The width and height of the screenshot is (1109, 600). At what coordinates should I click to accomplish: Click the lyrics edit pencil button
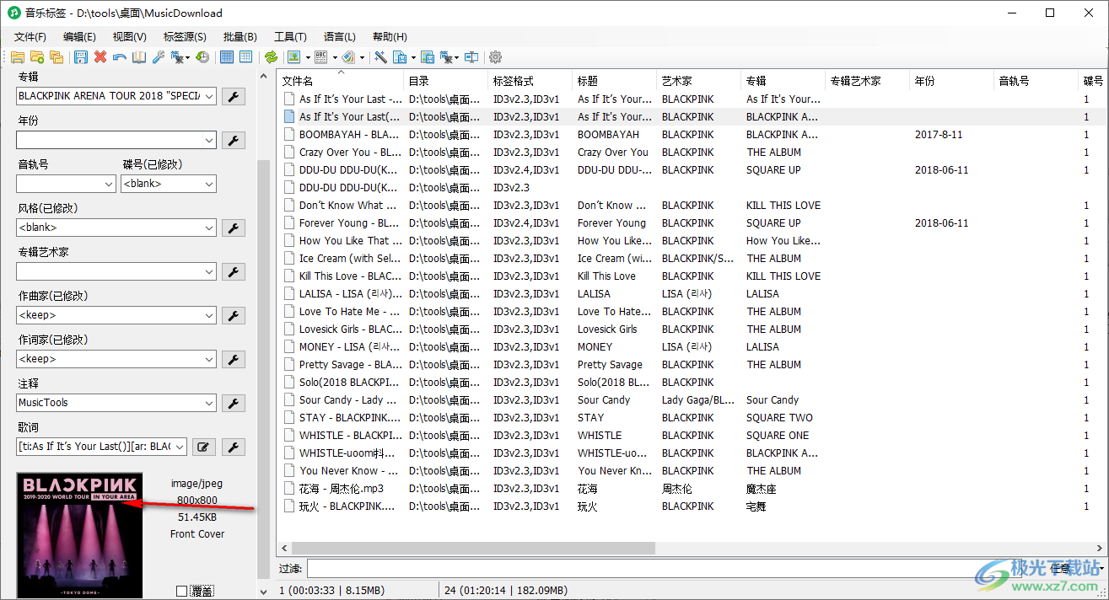point(202,447)
